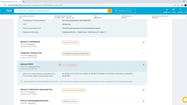The image size is (187, 105).
Task: Click the Находится в реестре badge
Action: [x=70, y=101]
